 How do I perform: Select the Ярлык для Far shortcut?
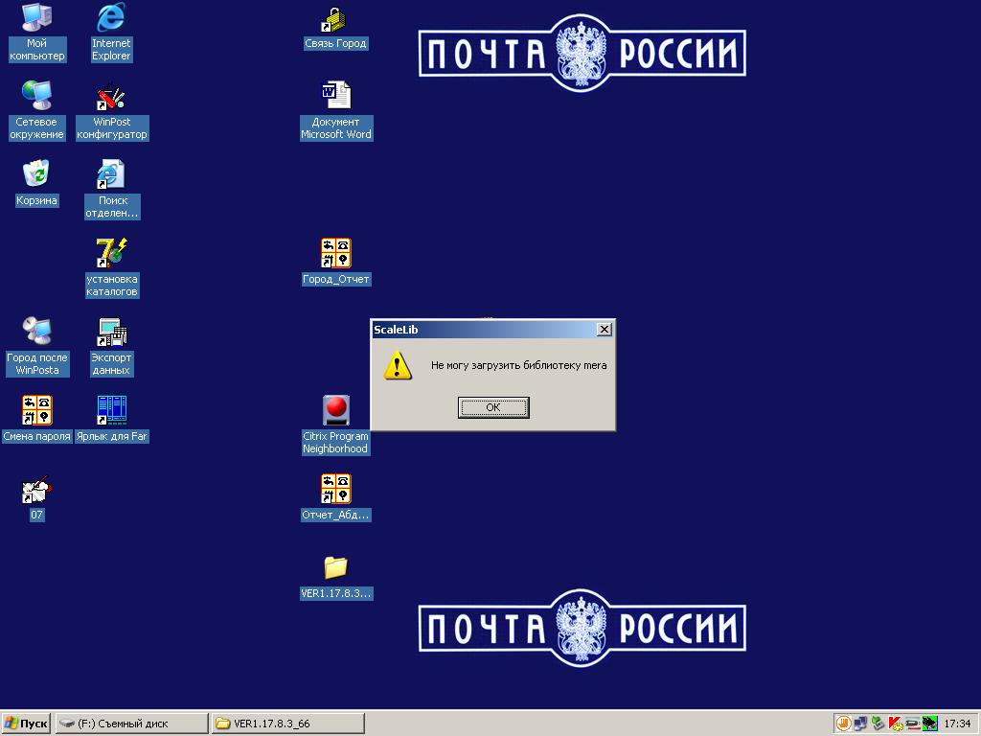pyautogui.click(x=112, y=420)
